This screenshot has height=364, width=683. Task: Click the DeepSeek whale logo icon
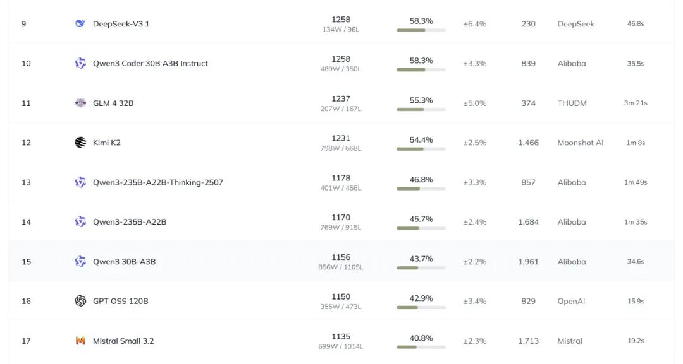pyautogui.click(x=80, y=24)
